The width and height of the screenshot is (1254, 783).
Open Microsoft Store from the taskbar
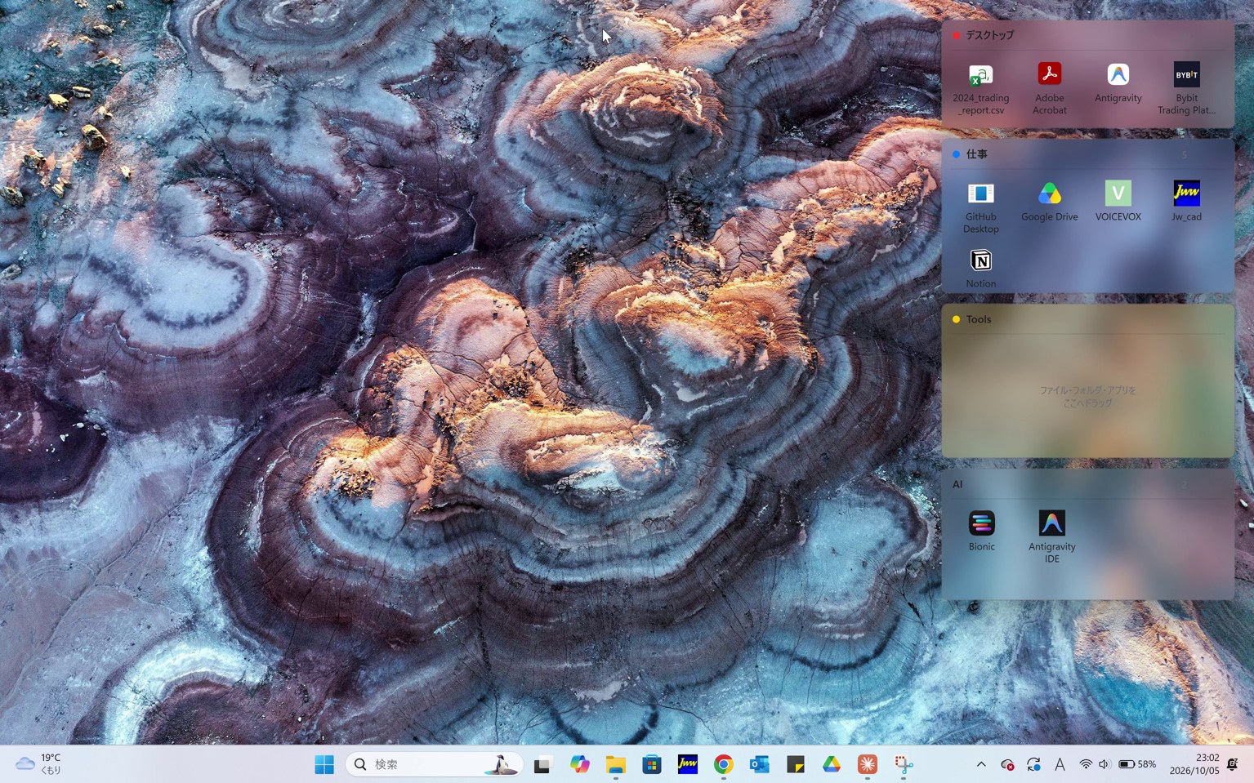[x=652, y=764]
